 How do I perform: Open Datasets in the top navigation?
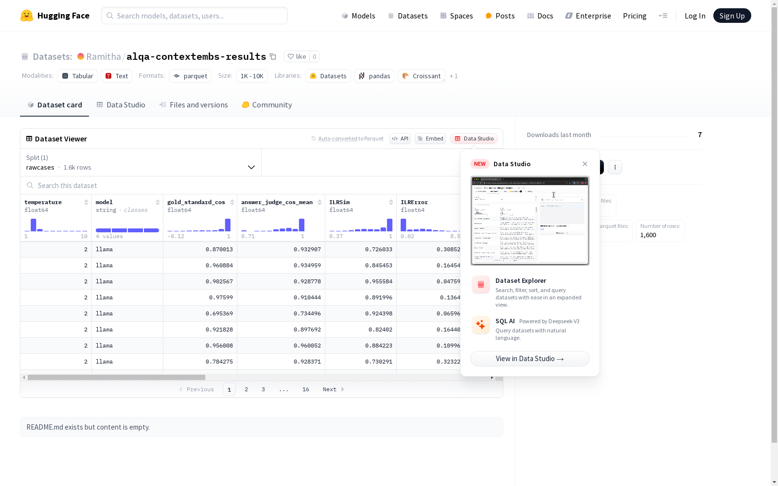coord(407,16)
